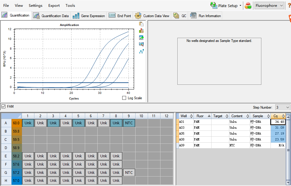Expand the Plate Setup dropdown arrow
291x186 pixels.
[x=240, y=6]
